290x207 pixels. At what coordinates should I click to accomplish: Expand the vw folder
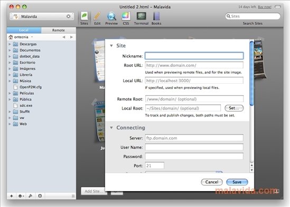[10, 117]
